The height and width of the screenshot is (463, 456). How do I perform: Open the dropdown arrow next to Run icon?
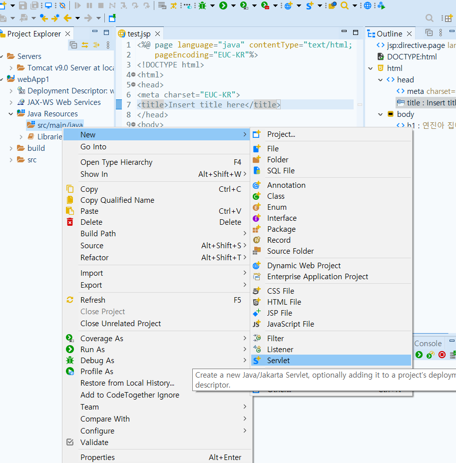(x=233, y=5)
